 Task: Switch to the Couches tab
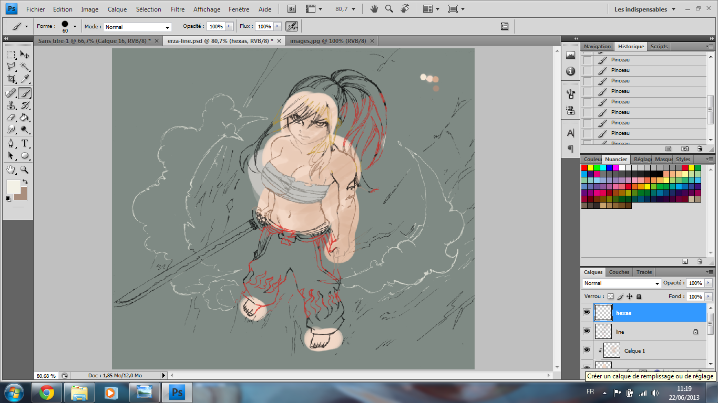(x=619, y=272)
